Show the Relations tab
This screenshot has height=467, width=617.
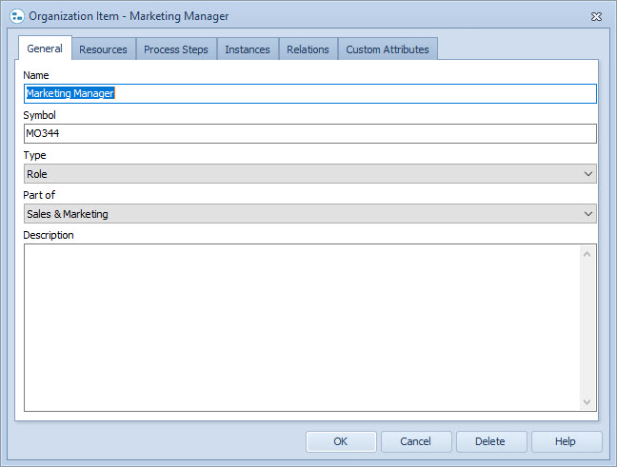pos(308,49)
